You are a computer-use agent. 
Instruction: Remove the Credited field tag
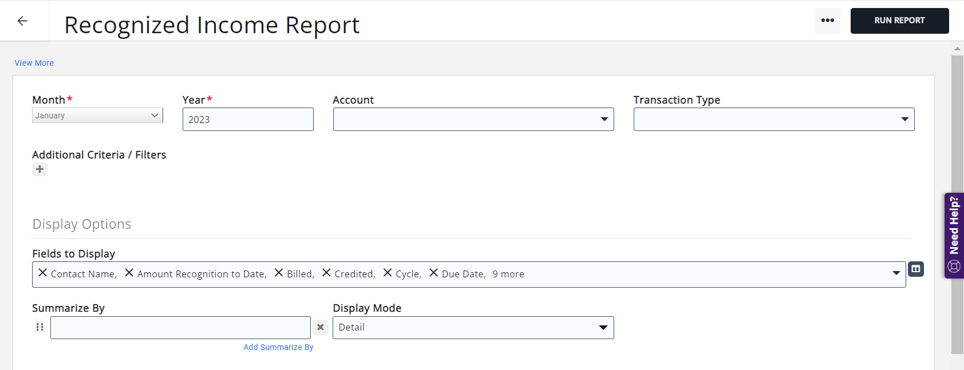click(x=326, y=273)
